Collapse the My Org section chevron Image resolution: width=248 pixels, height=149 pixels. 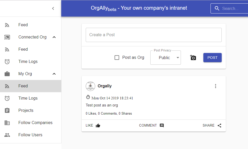54,74
